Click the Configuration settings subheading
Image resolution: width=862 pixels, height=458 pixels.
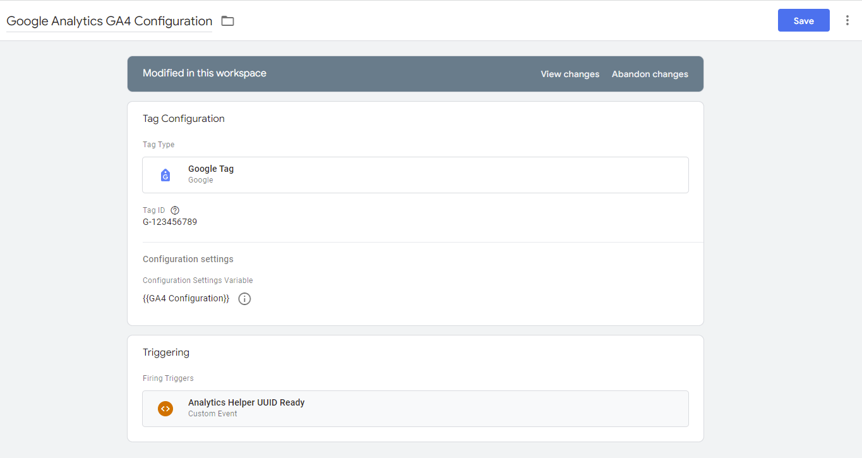click(188, 259)
